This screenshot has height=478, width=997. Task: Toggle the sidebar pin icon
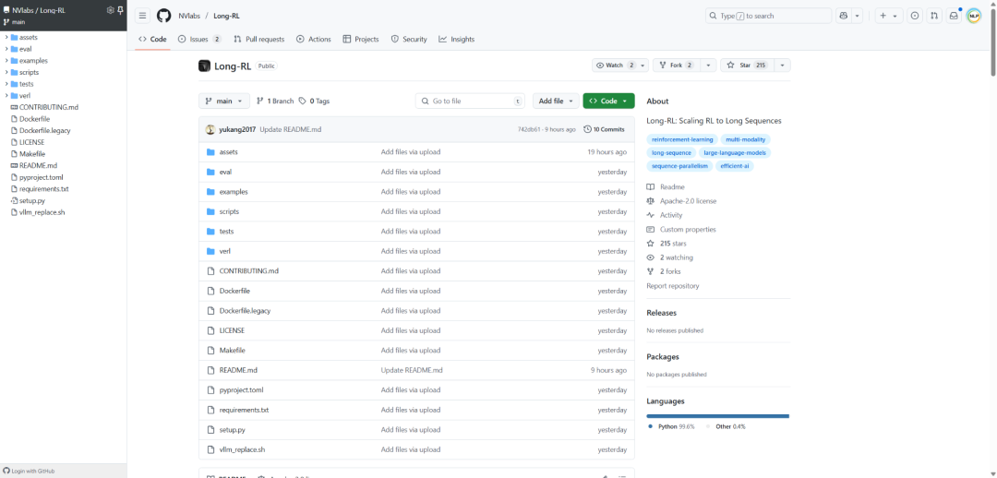pyautogui.click(x=119, y=10)
